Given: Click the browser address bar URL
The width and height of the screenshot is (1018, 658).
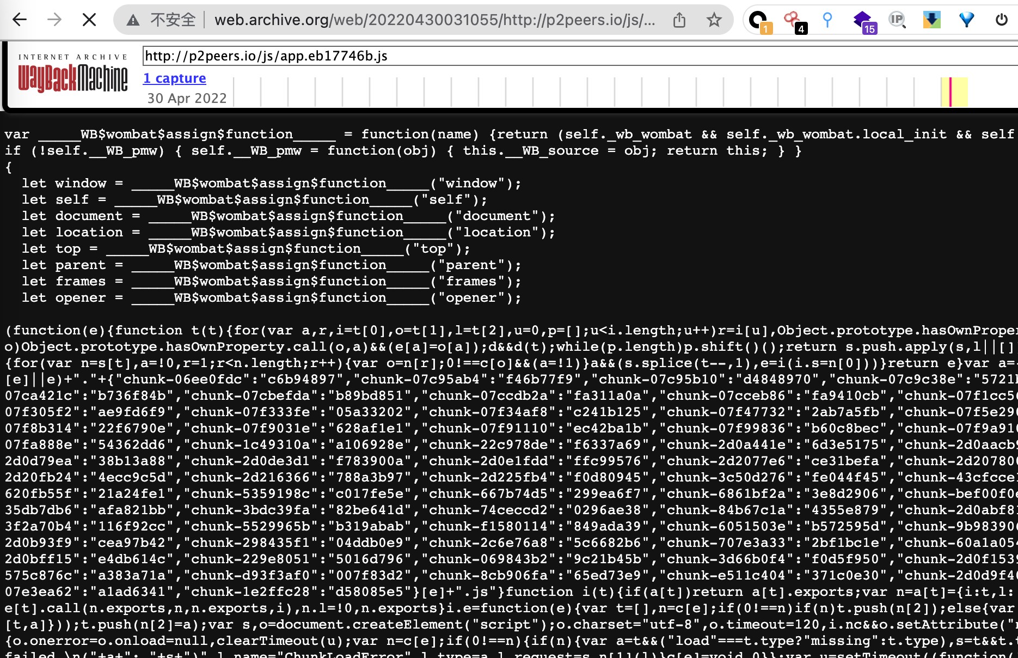Looking at the screenshot, I should pyautogui.click(x=435, y=20).
